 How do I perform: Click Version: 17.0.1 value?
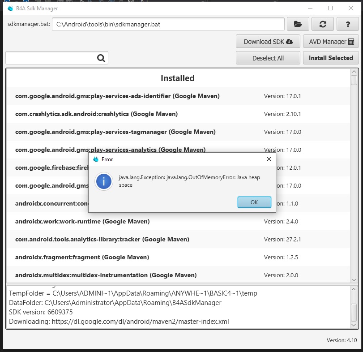282,96
